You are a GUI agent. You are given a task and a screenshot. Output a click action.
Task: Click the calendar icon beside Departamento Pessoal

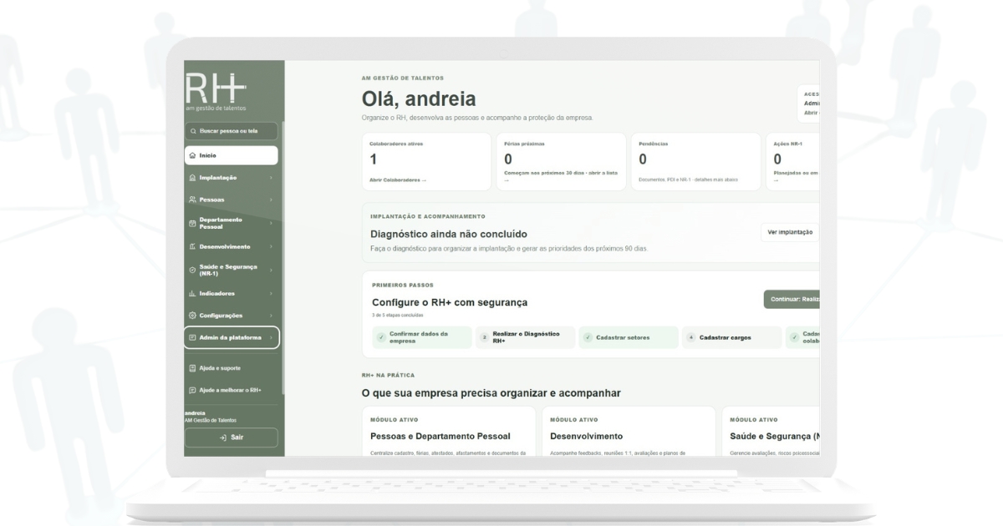(x=193, y=223)
